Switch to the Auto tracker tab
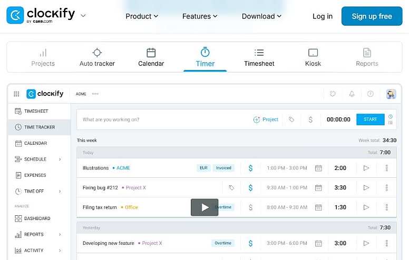This screenshot has width=409, height=260. (x=97, y=57)
